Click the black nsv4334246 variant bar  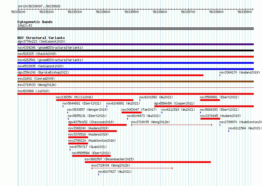tap(135, 50)
